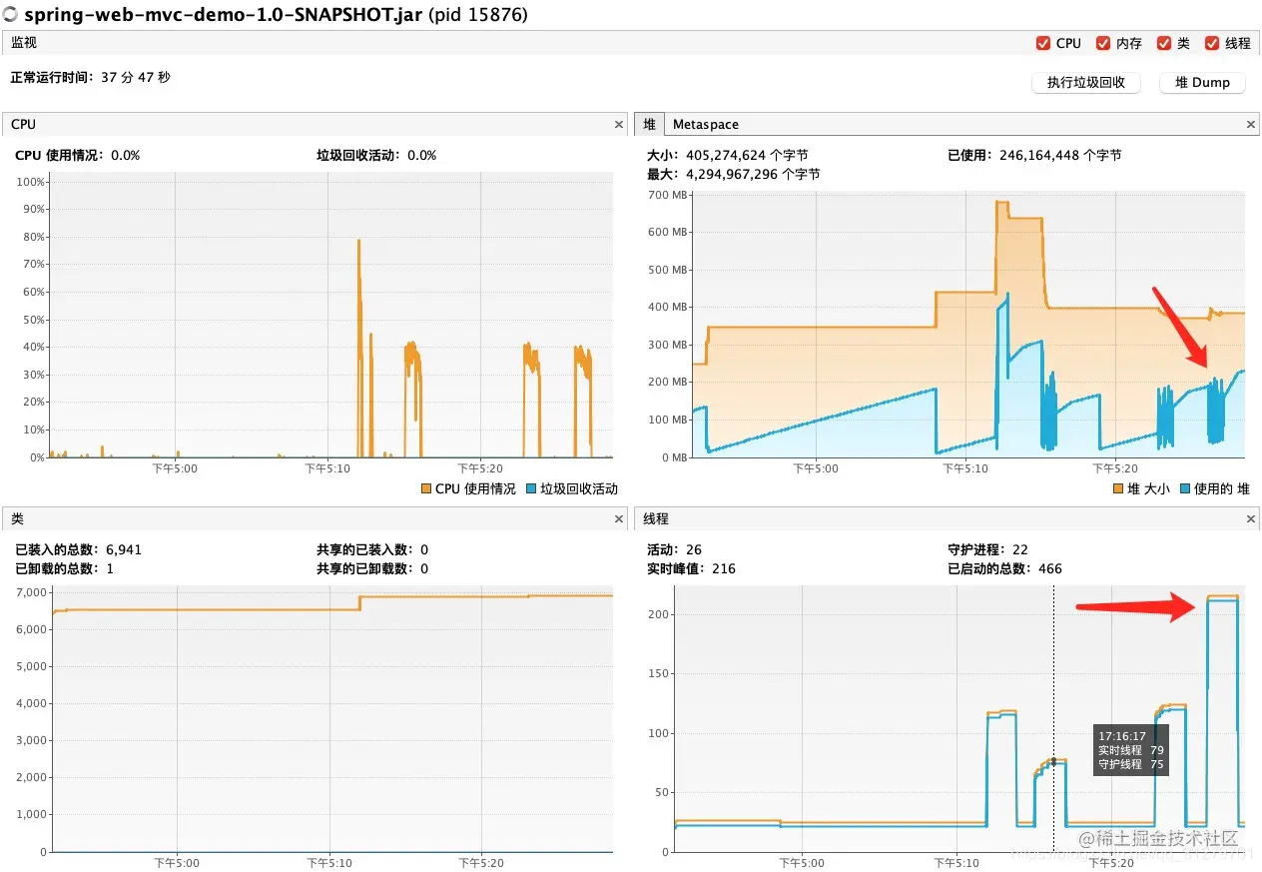Close the 线程 panel
1262x872 pixels.
point(1251,519)
